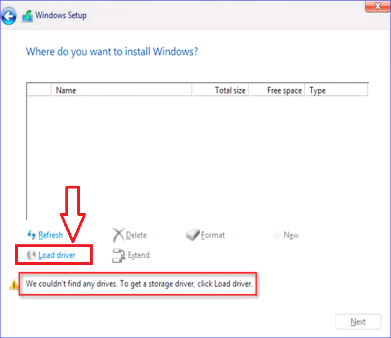
Task: Sort by the Type column header
Action: pyautogui.click(x=336, y=90)
